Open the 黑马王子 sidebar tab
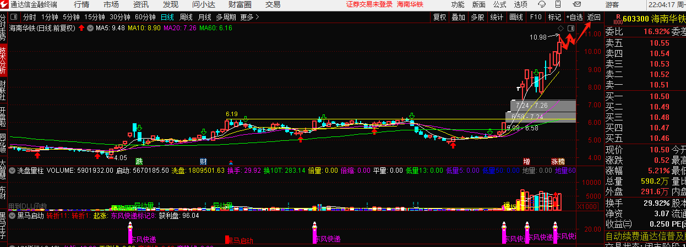Screen dimensions: 686x247 point(3,226)
